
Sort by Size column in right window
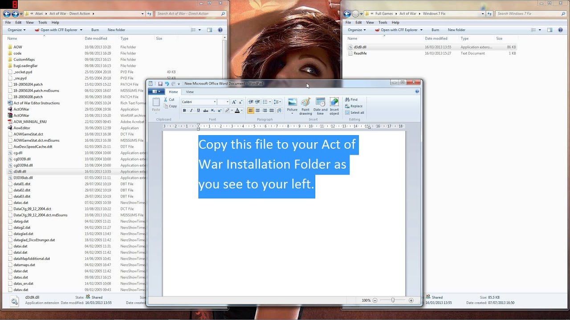[x=499, y=39]
